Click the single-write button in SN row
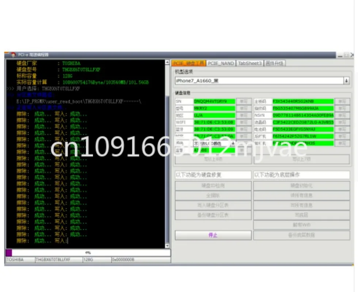 click(x=244, y=101)
